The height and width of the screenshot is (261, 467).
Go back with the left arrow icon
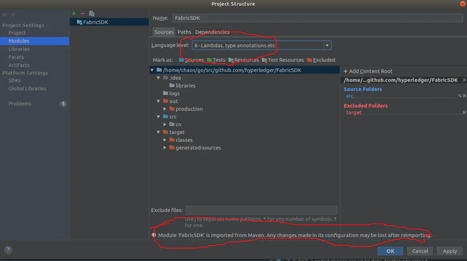[x=4, y=15]
